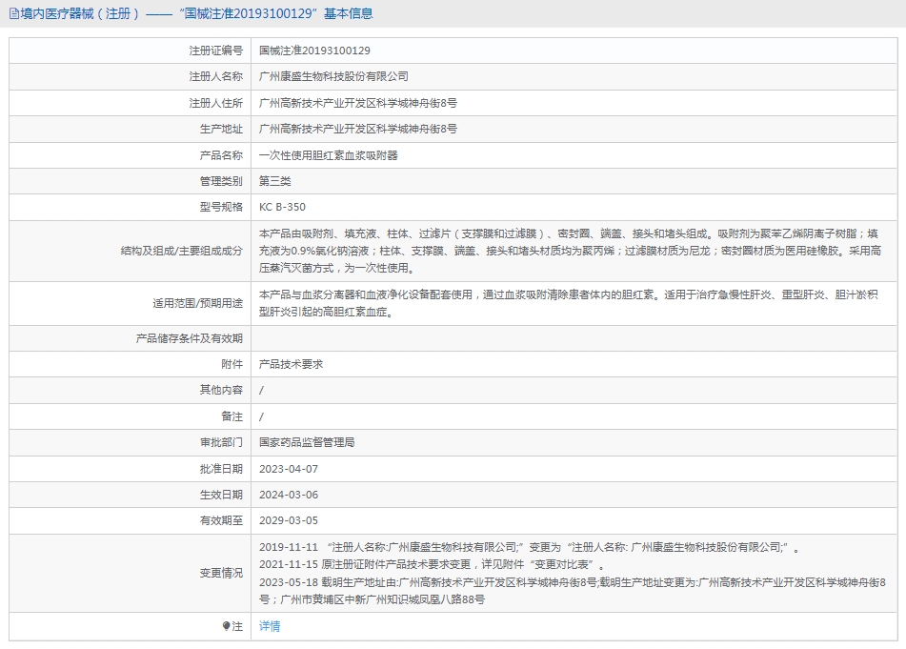906x649 pixels.
Task: Click the bulb icon beside 注
Action: 226,626
